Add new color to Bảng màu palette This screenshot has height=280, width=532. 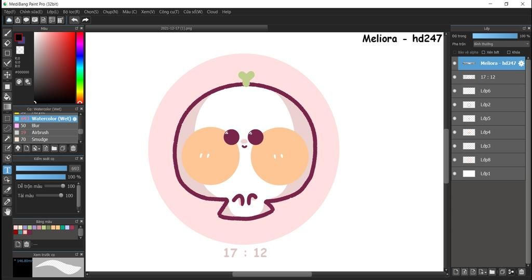tap(18, 244)
